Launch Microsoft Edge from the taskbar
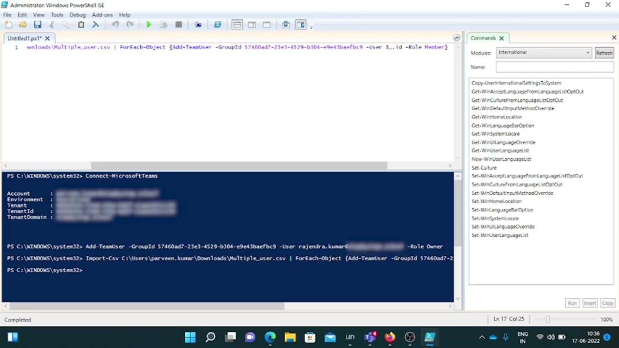Viewport: 619px width, 348px height. (x=270, y=337)
